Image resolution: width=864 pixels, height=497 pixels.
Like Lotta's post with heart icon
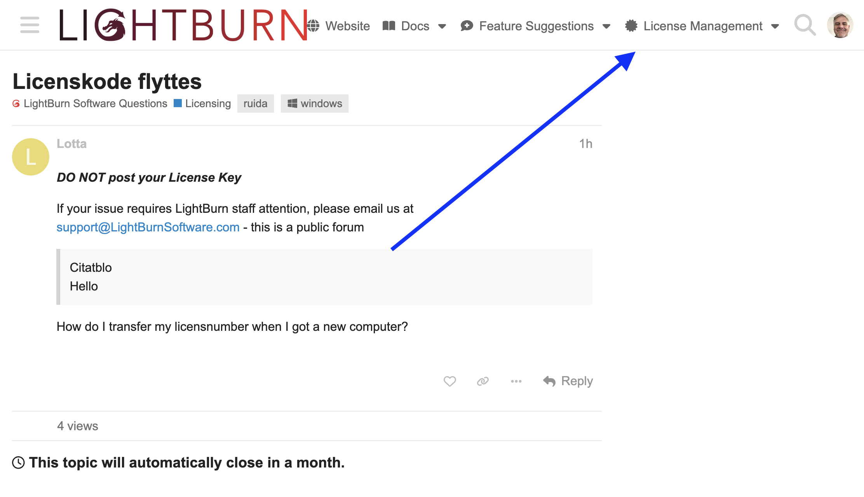click(x=449, y=381)
